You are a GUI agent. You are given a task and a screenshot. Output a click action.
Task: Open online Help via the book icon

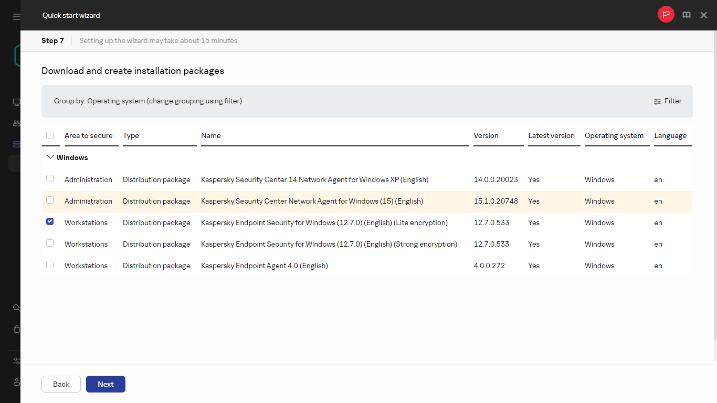687,15
